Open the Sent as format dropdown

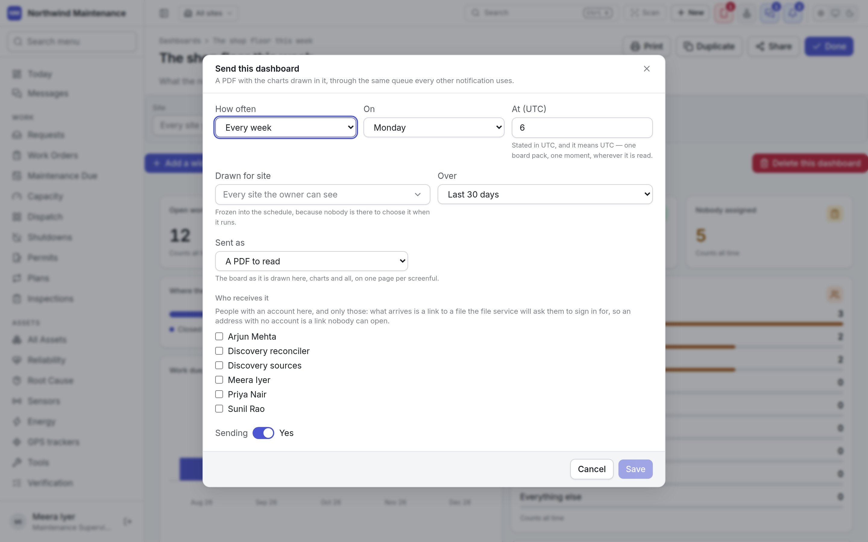click(x=311, y=261)
